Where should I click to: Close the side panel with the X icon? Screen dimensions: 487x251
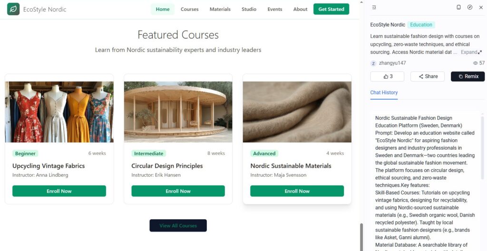pos(481,7)
